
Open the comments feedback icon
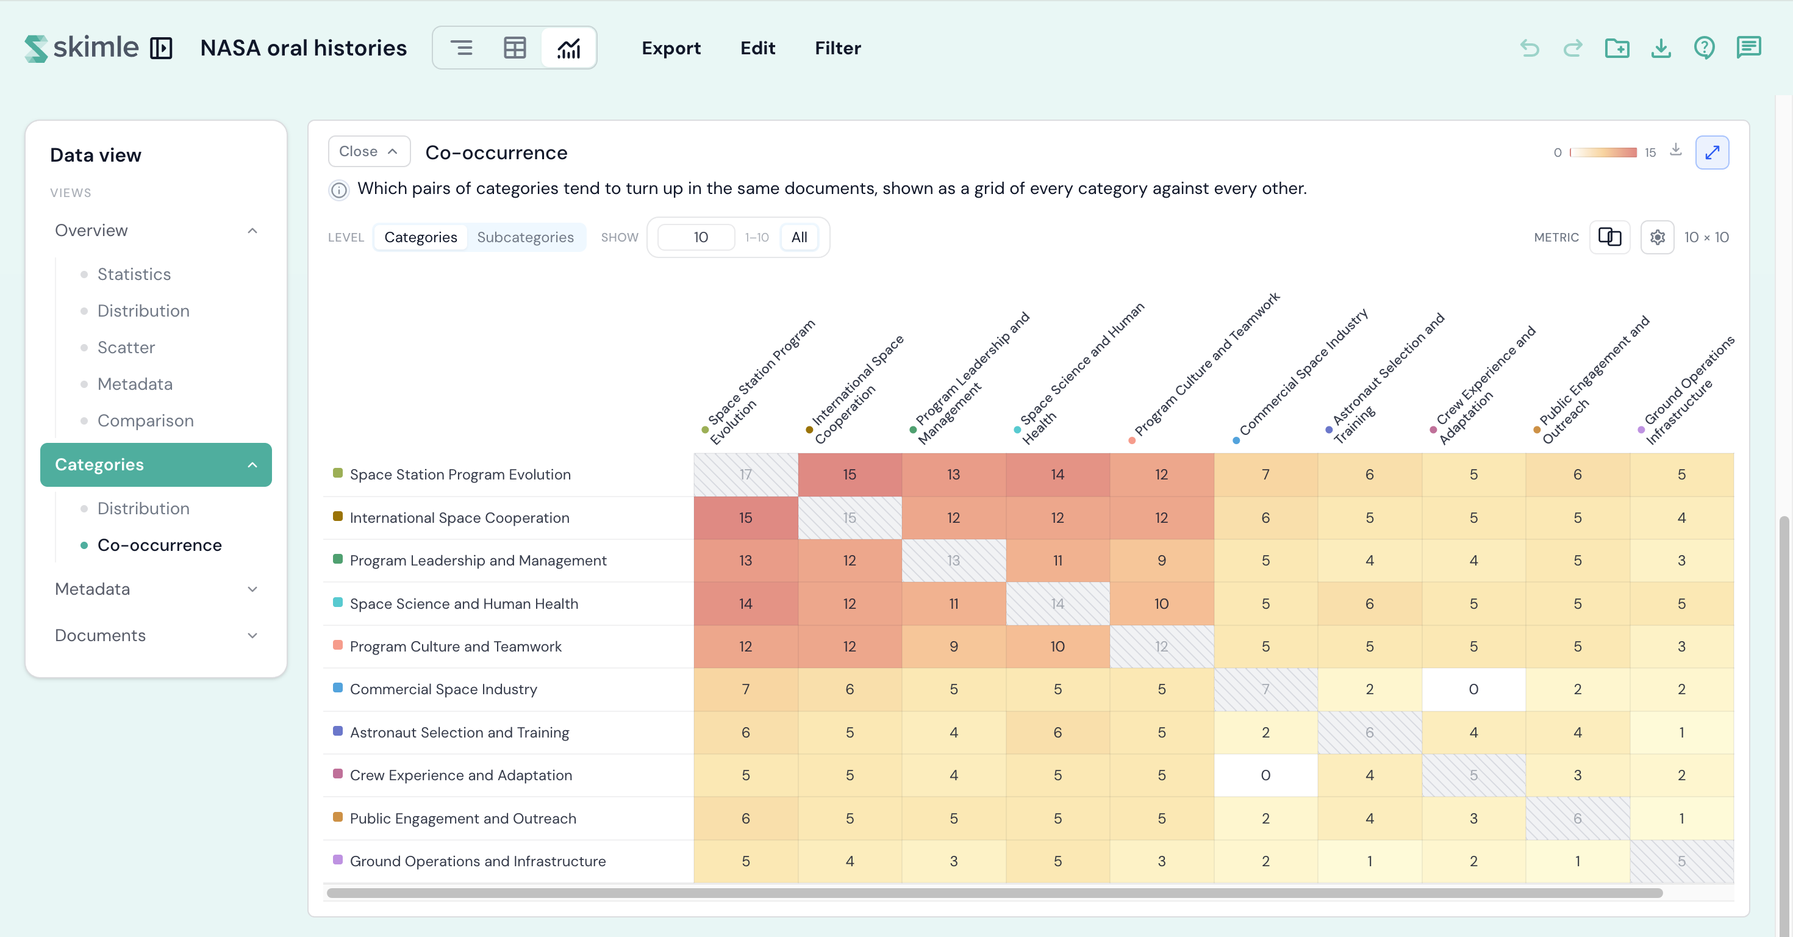coord(1748,48)
